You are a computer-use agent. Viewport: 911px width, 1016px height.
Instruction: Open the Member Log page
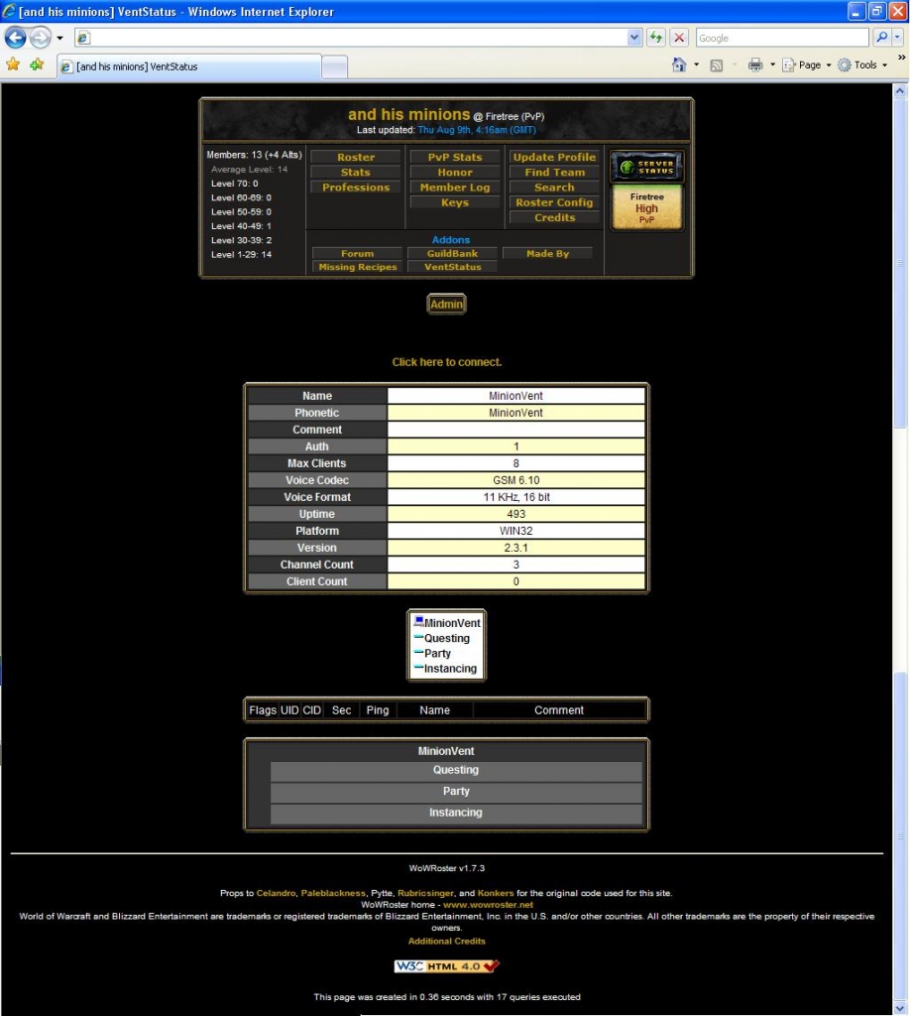pyautogui.click(x=455, y=188)
